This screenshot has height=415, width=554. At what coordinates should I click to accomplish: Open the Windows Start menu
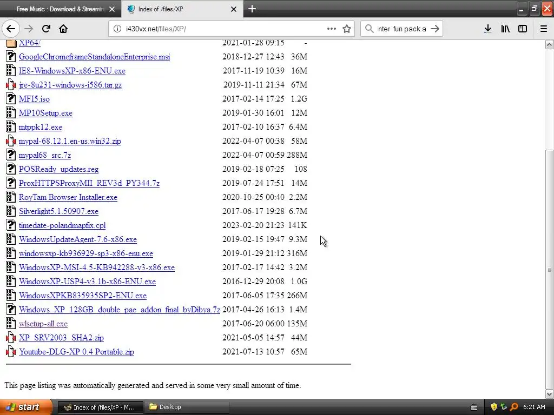click(26, 407)
